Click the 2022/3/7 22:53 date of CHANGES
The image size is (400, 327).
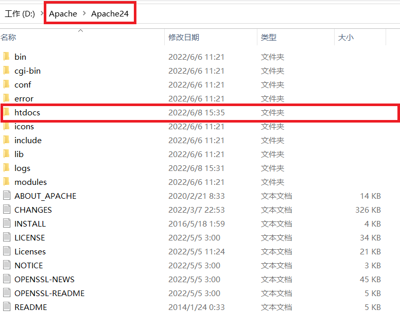197,210
